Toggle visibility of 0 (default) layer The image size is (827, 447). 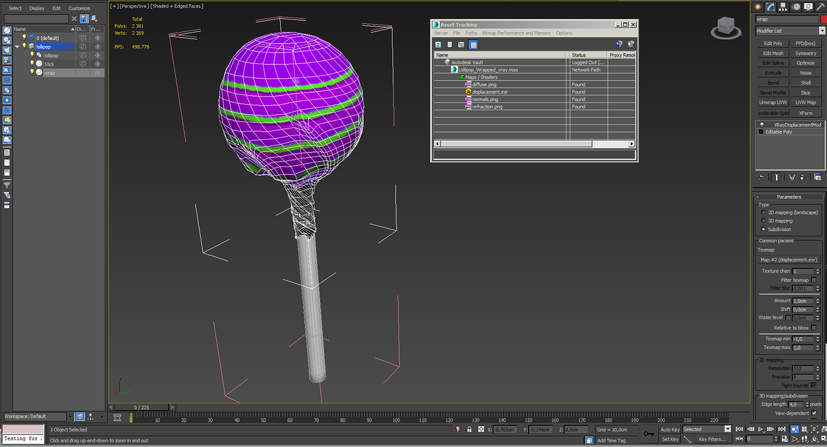(24, 37)
